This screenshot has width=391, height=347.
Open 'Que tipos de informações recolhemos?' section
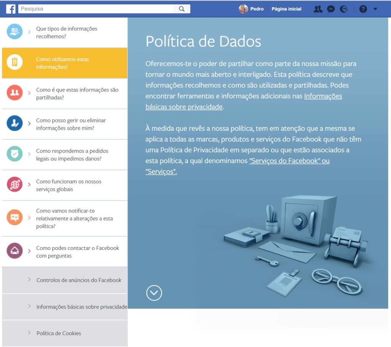pyautogui.click(x=65, y=32)
